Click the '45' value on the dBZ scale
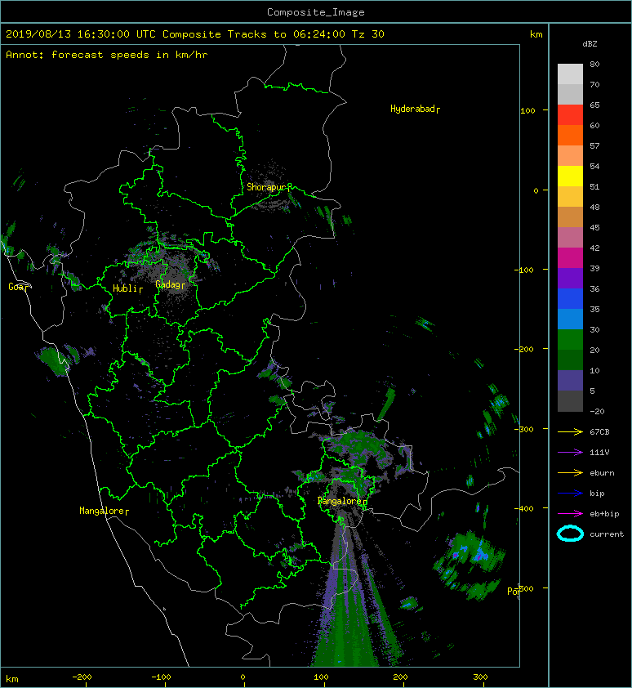This screenshot has width=632, height=688. (x=594, y=227)
